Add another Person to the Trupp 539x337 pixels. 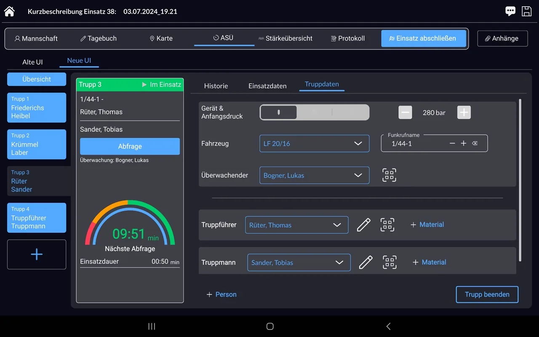221,294
